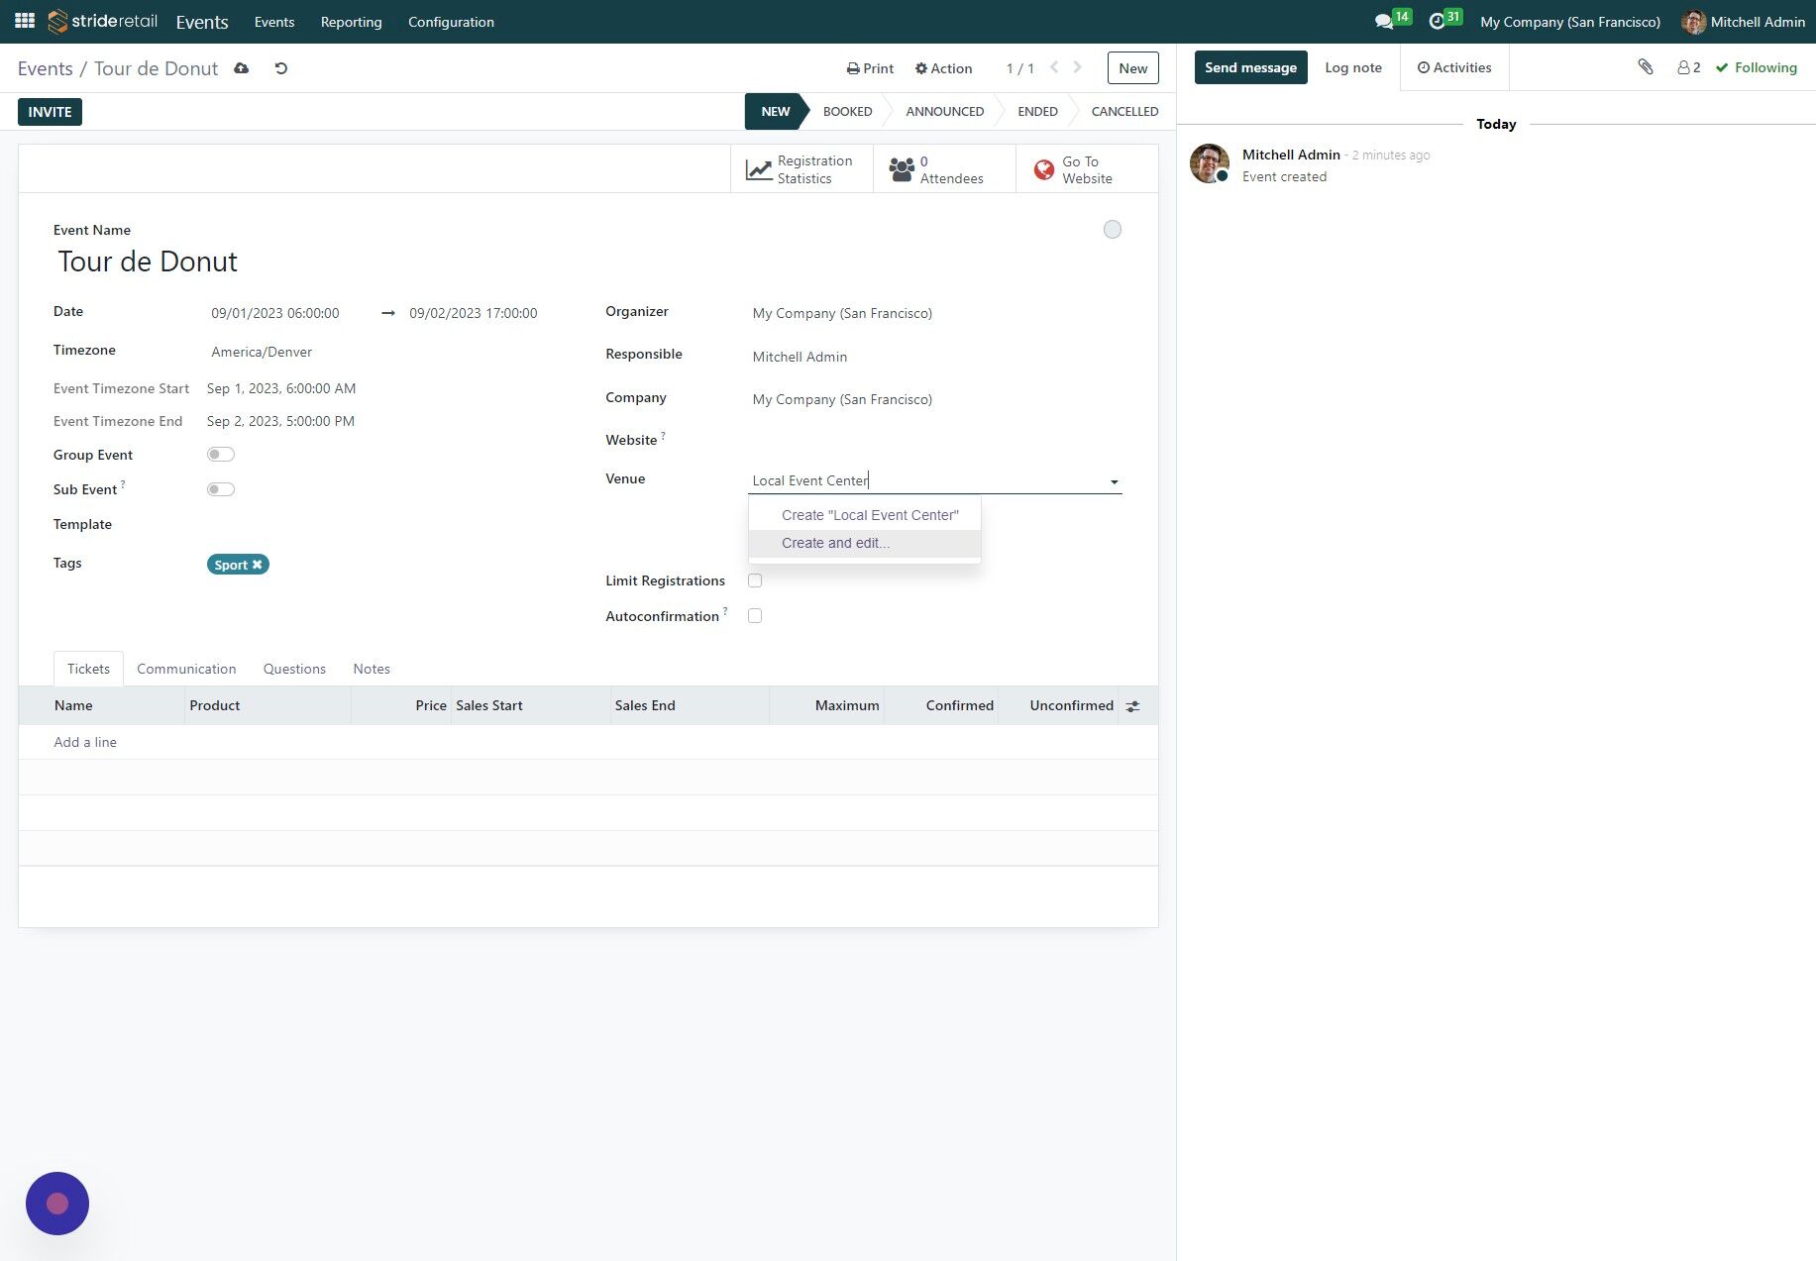
Task: Click the Activities button
Action: [x=1453, y=67]
